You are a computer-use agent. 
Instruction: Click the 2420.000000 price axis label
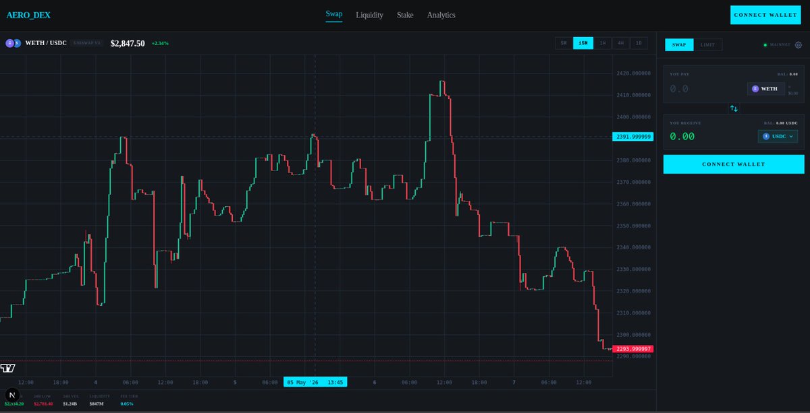coord(633,73)
